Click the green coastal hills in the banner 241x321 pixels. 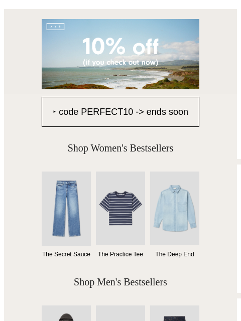(181, 63)
